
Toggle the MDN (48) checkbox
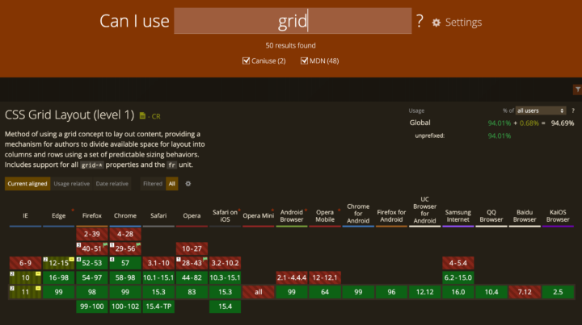[304, 60]
